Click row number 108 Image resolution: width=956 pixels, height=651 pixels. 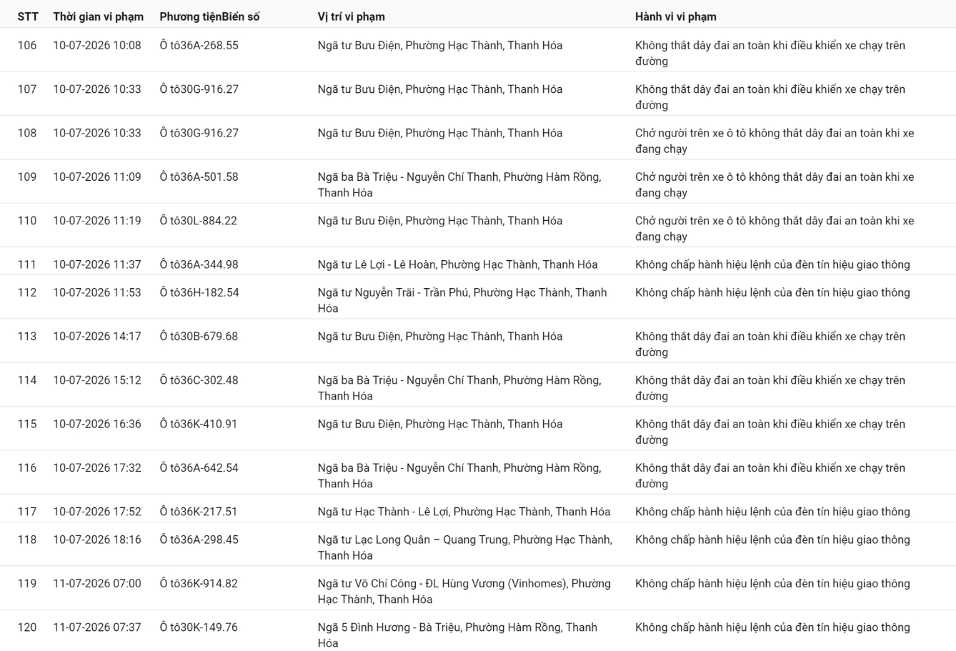27,133
